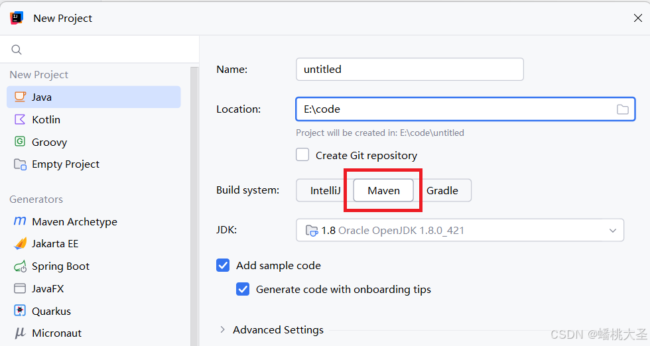The image size is (650, 346).
Task: Click 'Project will be created in' hint
Action: (x=379, y=133)
